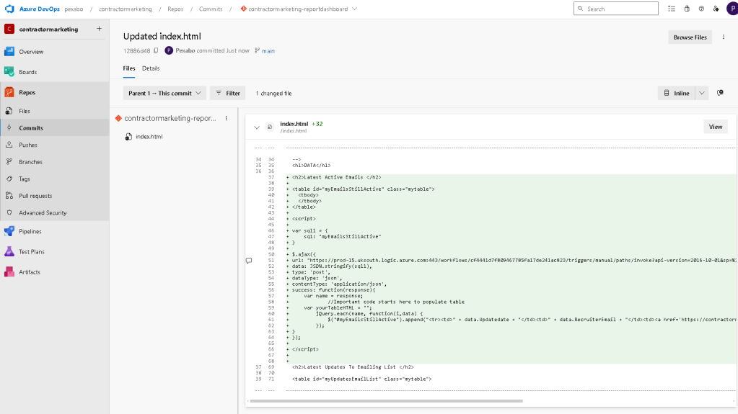738x414 pixels.
Task: Click the Pexabo author avatar
Action: (169, 50)
